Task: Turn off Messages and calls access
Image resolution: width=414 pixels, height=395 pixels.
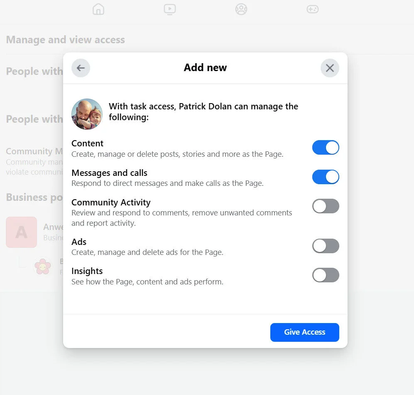Action: coord(326,177)
